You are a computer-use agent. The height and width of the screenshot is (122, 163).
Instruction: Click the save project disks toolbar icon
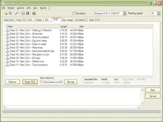pos(10,13)
